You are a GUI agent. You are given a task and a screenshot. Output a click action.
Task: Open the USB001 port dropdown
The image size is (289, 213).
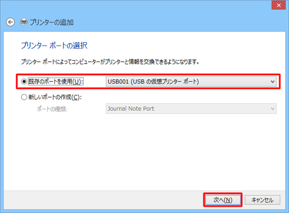[191, 81]
